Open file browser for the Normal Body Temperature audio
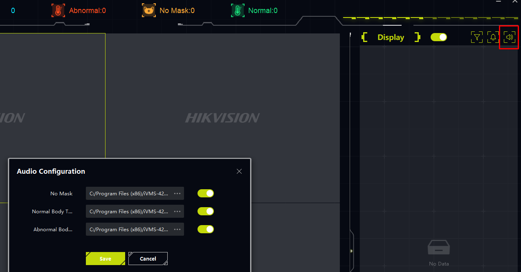The image size is (521, 272). (x=177, y=211)
